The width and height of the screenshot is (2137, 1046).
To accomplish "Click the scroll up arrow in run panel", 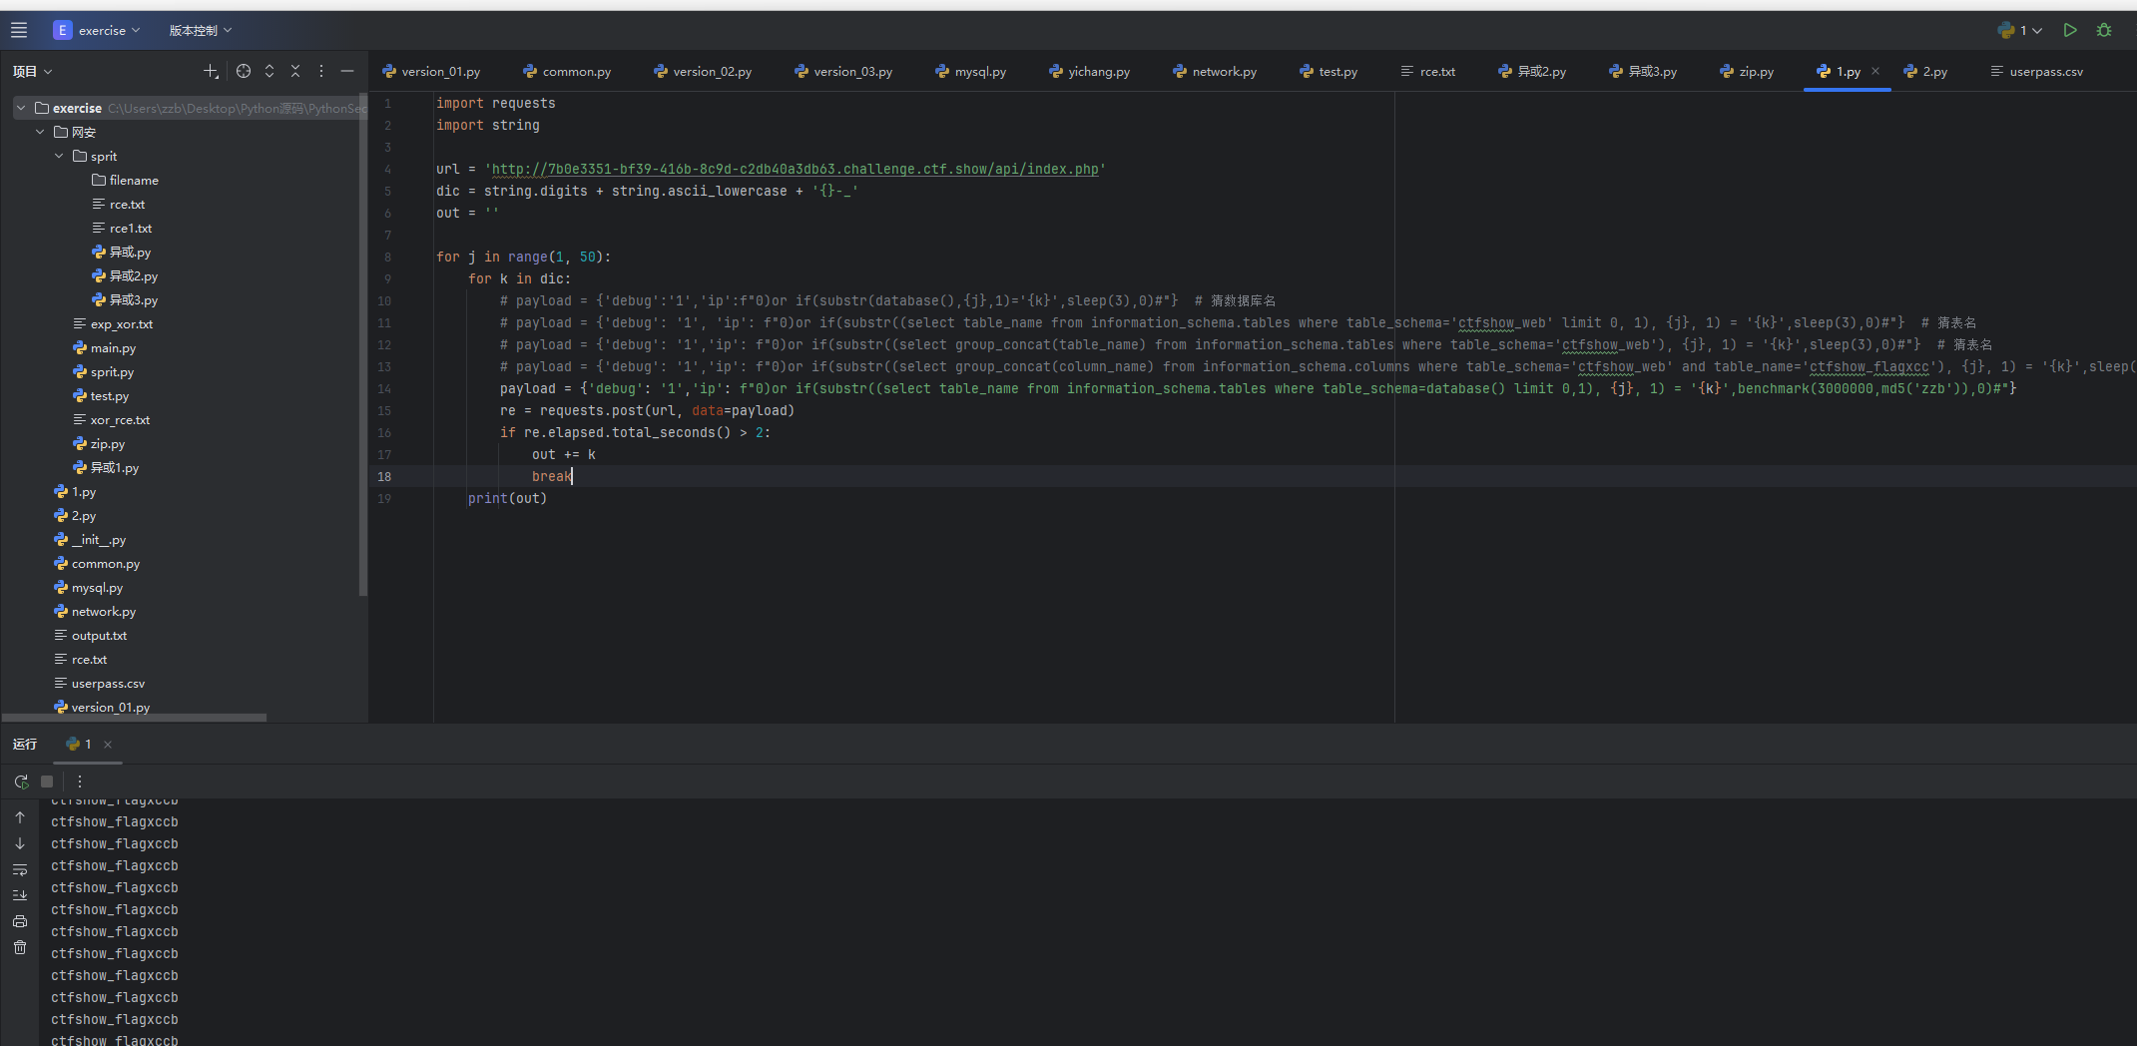I will pyautogui.click(x=20, y=817).
